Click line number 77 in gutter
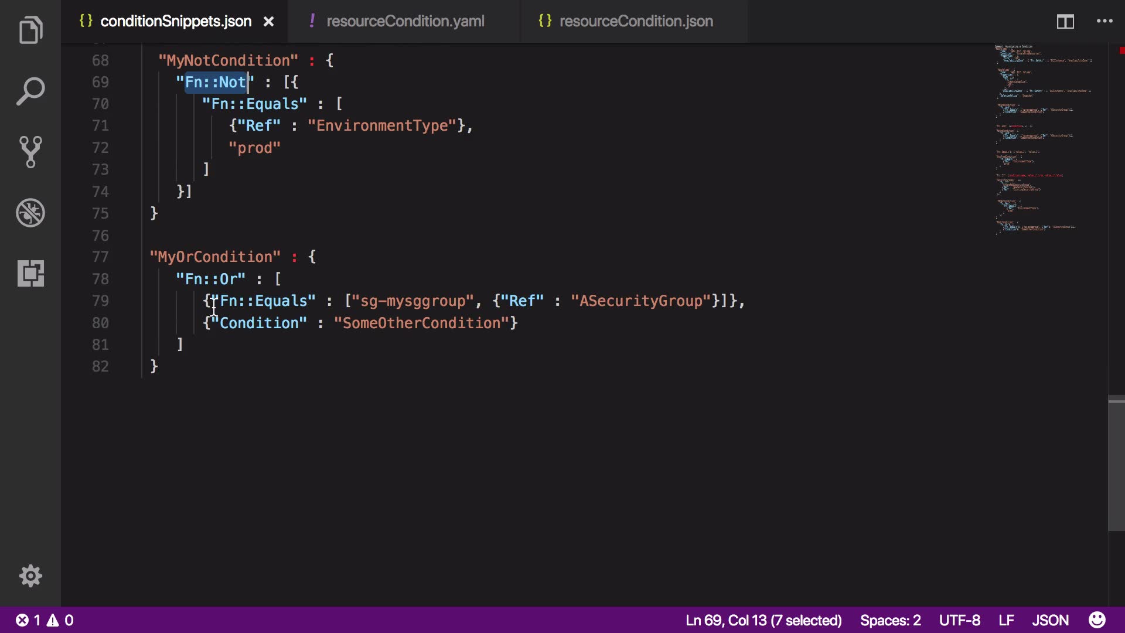The width and height of the screenshot is (1125, 633). pyautogui.click(x=100, y=257)
